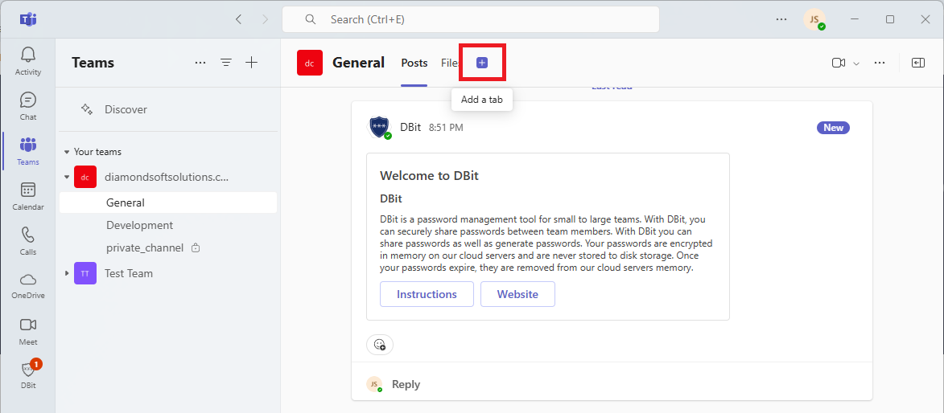Click the filter teams icon
944x413 pixels.
pos(226,63)
